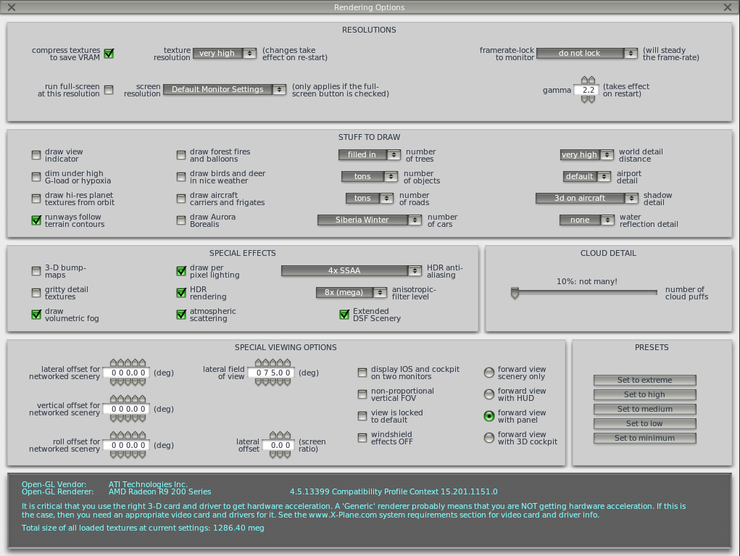
Task: Open the HDR anti-aliasing dropdown
Action: pyautogui.click(x=352, y=270)
